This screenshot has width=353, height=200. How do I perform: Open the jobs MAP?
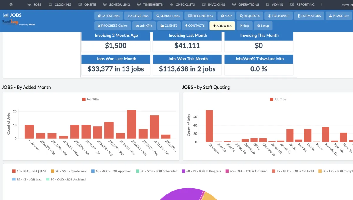tap(226, 16)
